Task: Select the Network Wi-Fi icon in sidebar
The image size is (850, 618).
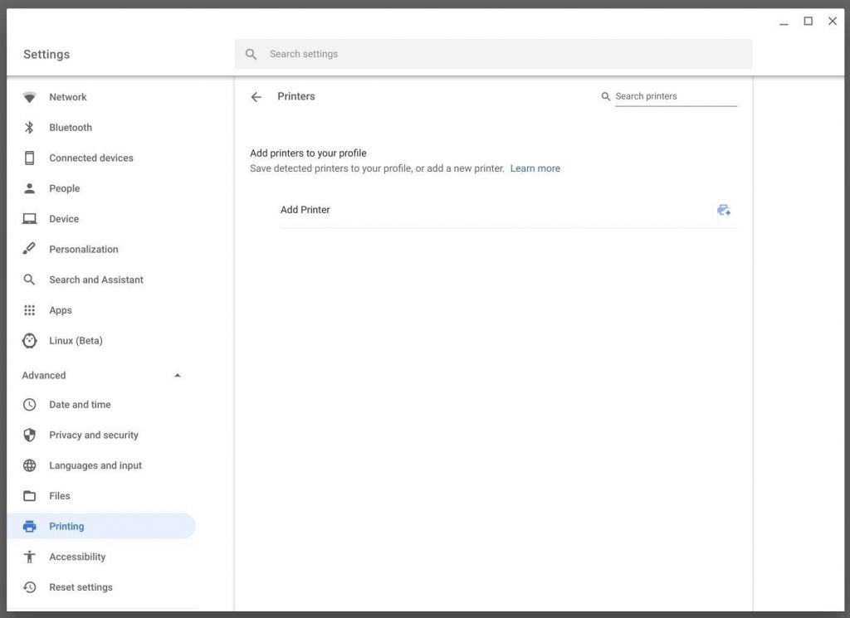Action: click(x=30, y=97)
